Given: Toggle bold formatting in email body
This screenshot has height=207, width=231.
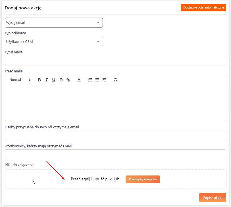Looking at the screenshot, I should tap(39, 80).
